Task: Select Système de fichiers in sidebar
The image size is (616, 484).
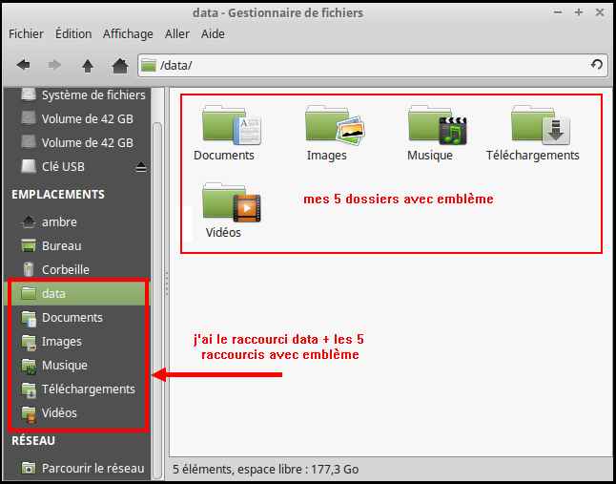Action: [92, 95]
